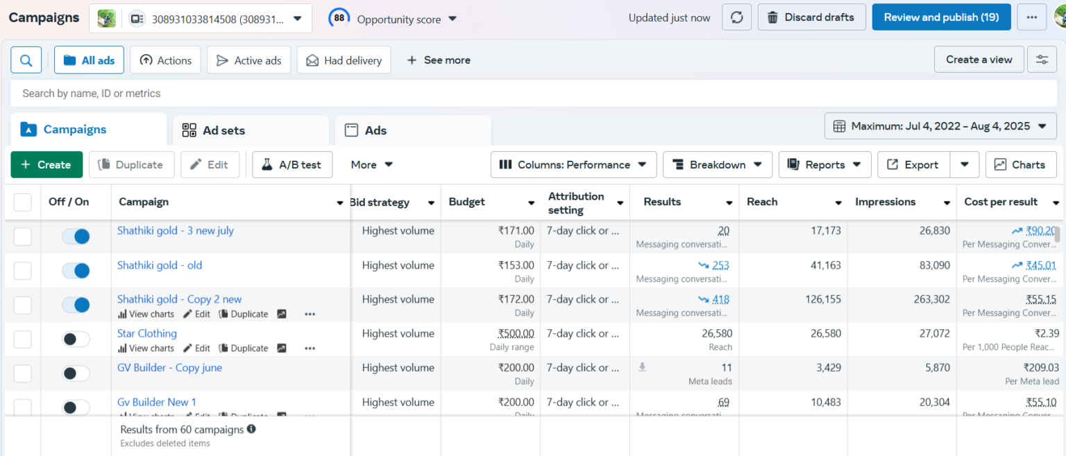
Task: Click the refresh data icon
Action: click(x=736, y=17)
